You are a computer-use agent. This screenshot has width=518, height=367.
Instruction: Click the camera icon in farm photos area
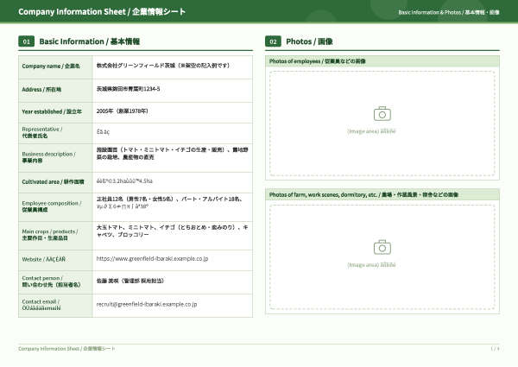pyautogui.click(x=382, y=247)
